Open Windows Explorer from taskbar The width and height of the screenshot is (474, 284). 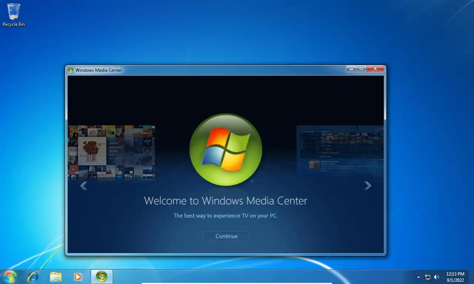point(56,277)
